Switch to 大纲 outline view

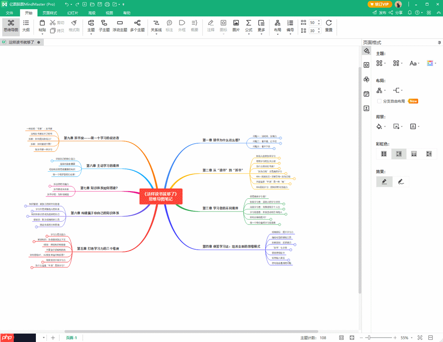pyautogui.click(x=26, y=26)
